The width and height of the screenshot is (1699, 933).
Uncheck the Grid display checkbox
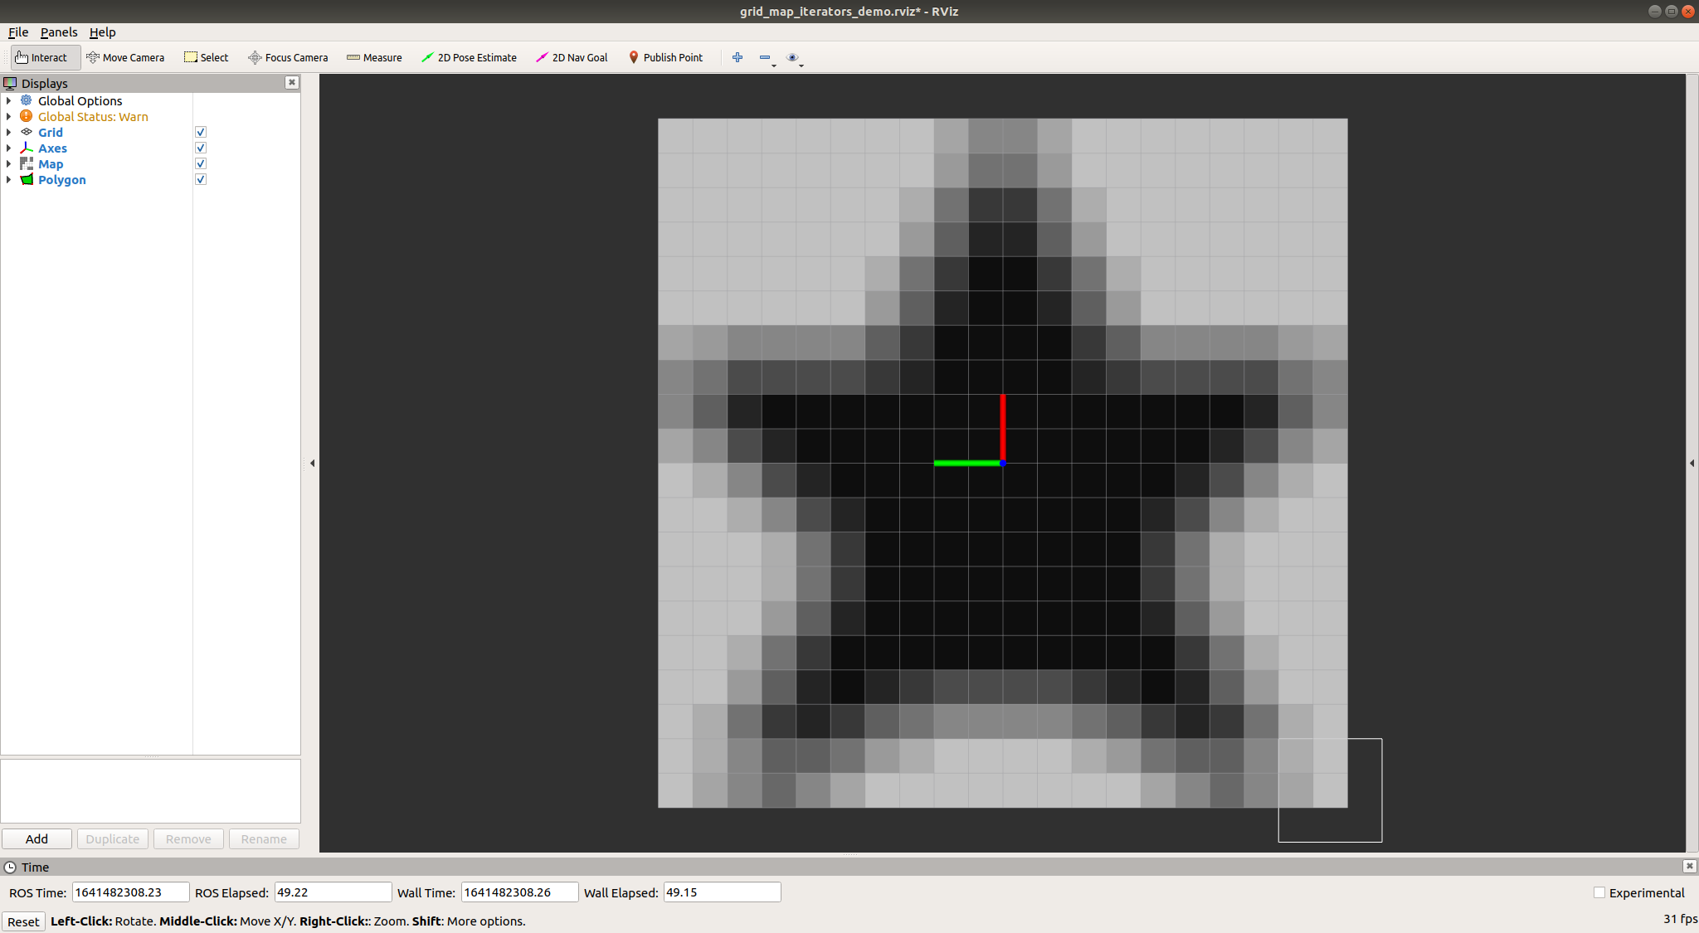(x=200, y=131)
